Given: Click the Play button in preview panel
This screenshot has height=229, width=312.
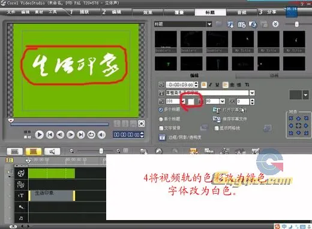Looking at the screenshot, I should click(x=39, y=135).
